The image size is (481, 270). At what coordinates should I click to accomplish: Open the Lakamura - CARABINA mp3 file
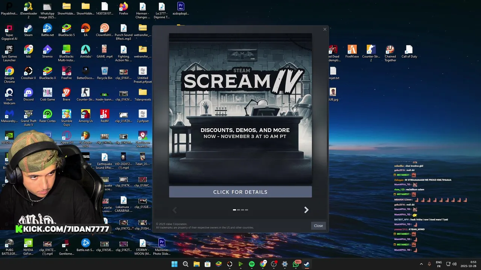[124, 205]
